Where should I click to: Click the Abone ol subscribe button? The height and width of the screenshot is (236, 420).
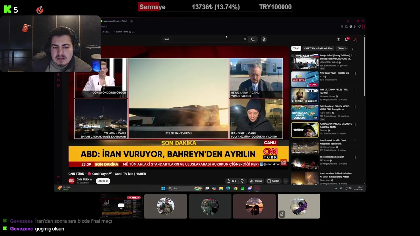tap(103, 181)
